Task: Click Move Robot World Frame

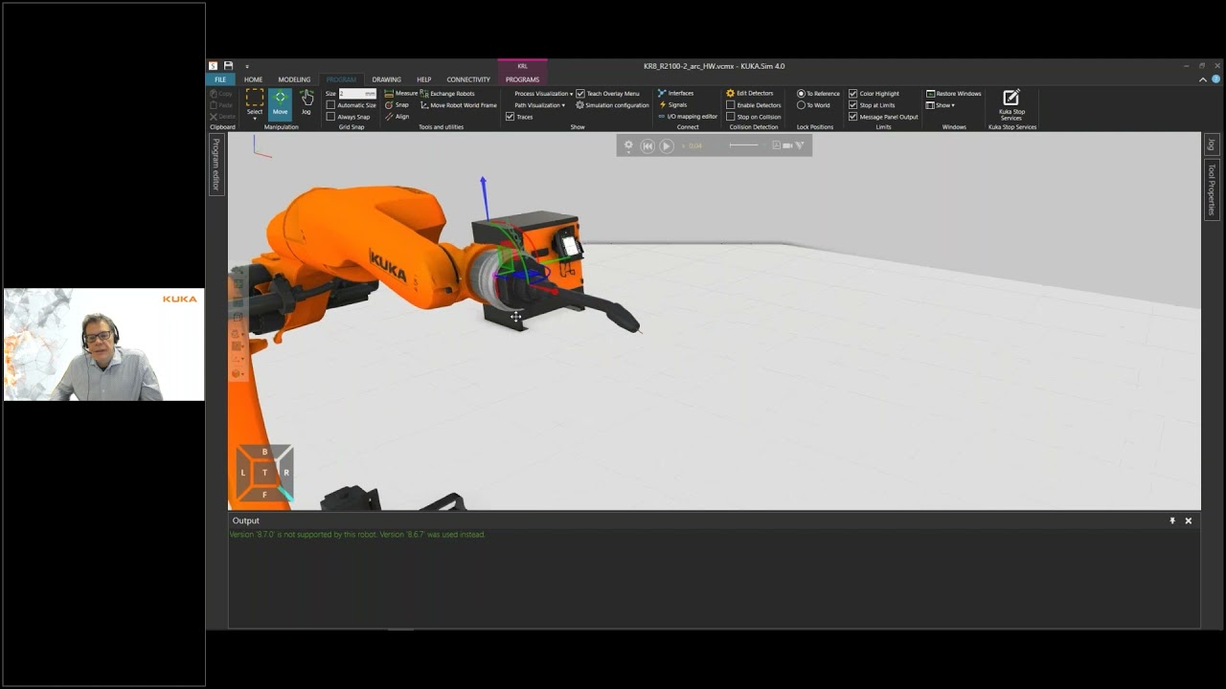Action: (458, 105)
